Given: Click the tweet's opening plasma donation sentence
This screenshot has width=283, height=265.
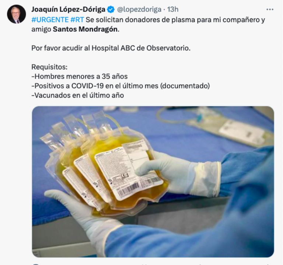Looking at the screenshot, I should click(x=148, y=24).
